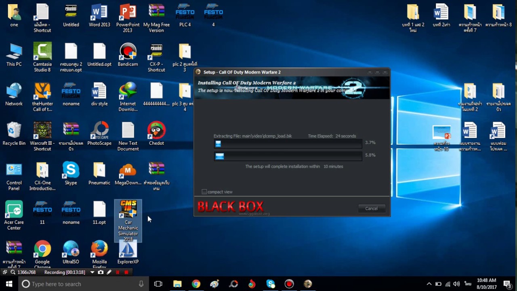Open the volume control in the tray

coord(456,284)
